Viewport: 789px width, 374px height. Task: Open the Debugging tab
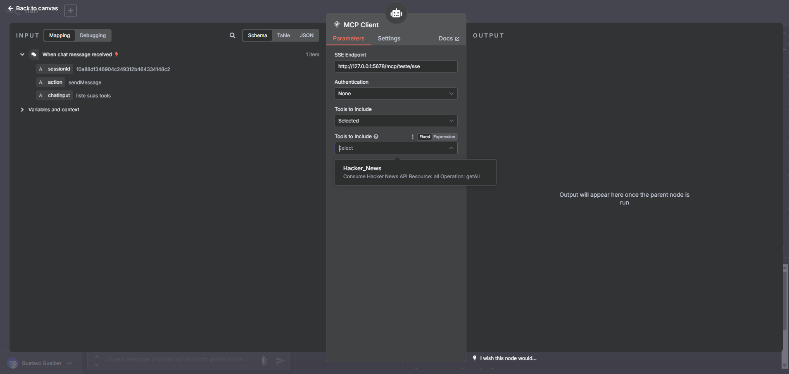92,35
